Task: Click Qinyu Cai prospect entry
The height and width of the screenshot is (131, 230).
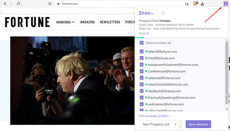Action: 179,29
